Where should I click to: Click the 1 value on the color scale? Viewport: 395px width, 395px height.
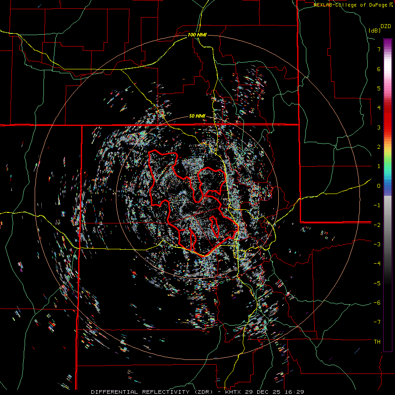point(379,166)
